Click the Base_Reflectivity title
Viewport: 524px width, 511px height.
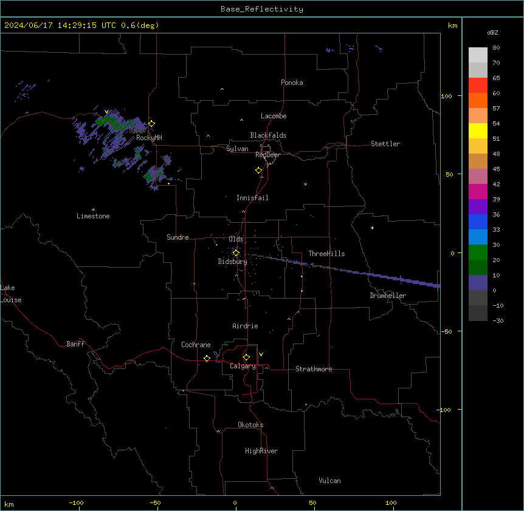tap(262, 9)
